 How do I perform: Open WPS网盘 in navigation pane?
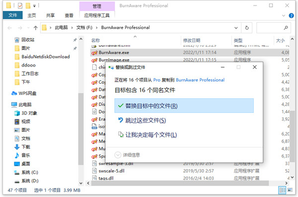click(x=27, y=93)
